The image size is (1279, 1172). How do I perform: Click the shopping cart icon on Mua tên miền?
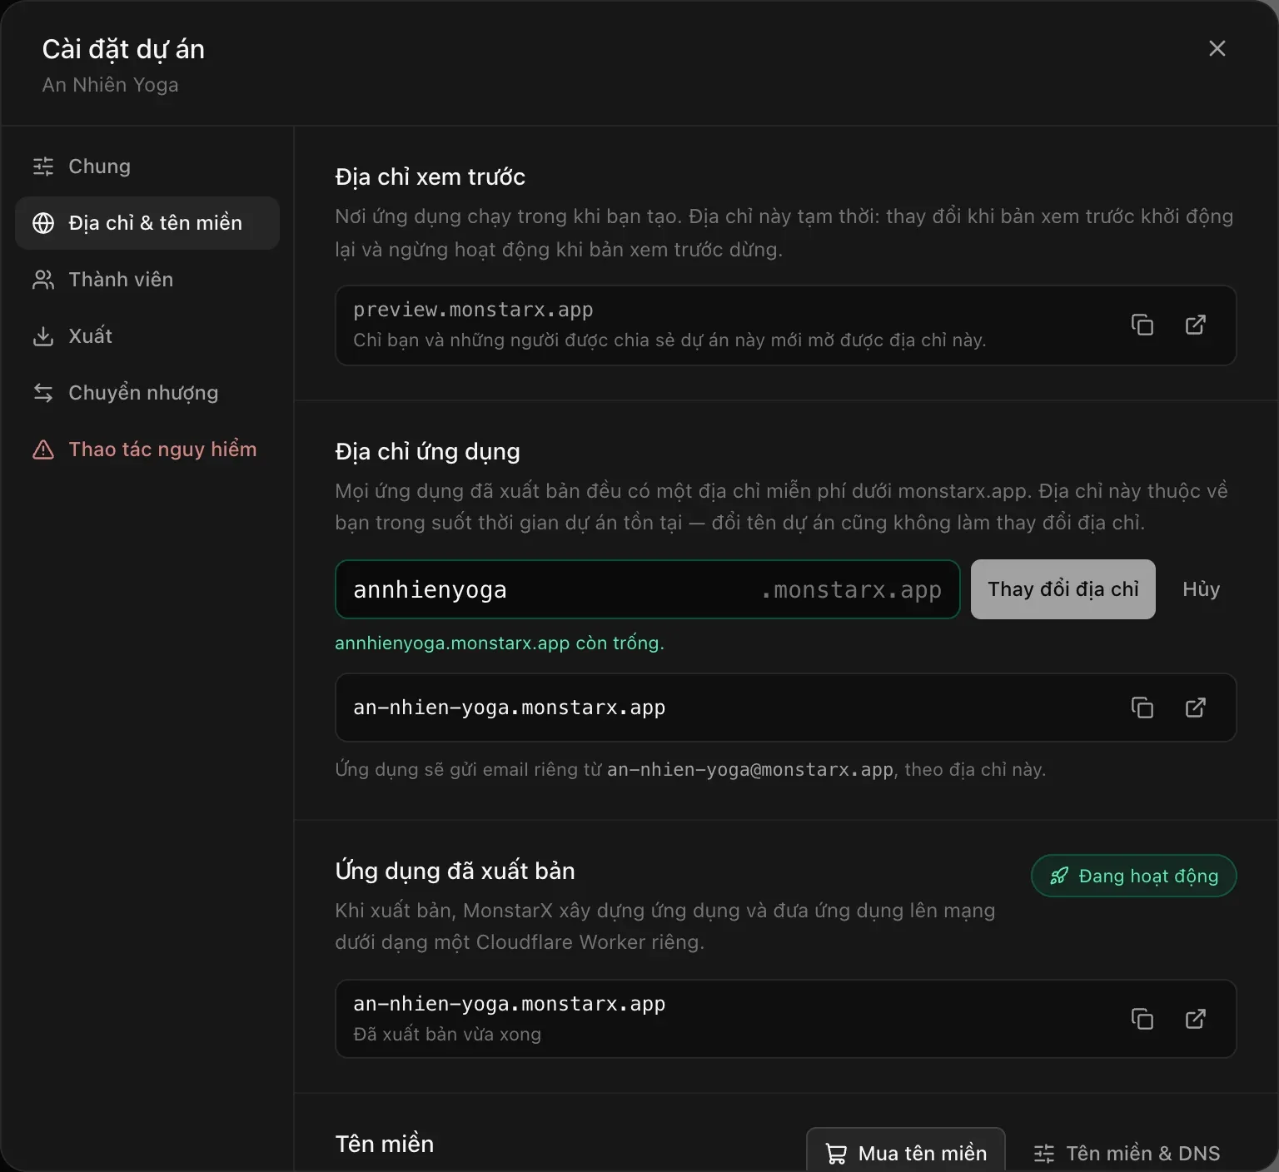point(835,1154)
